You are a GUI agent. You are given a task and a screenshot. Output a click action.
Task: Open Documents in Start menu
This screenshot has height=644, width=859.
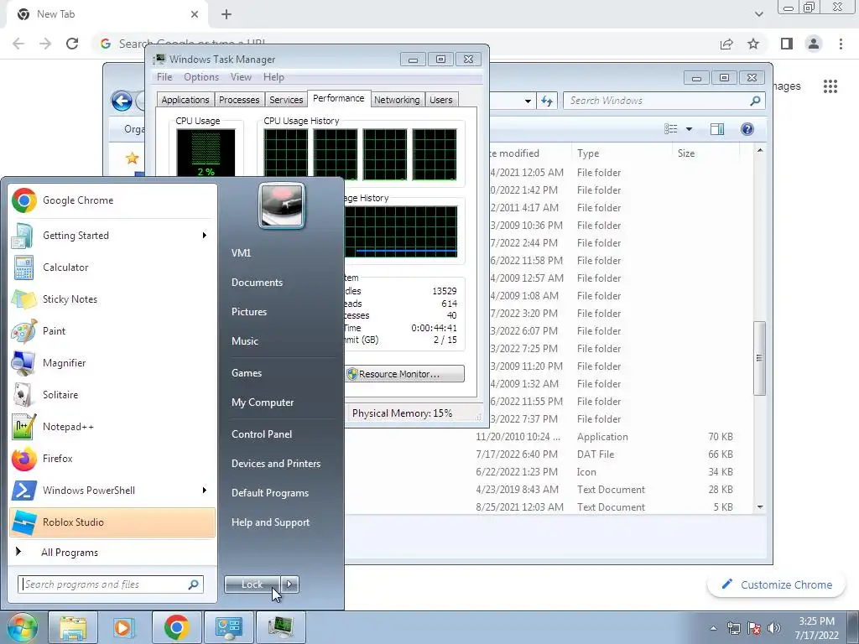[257, 283]
